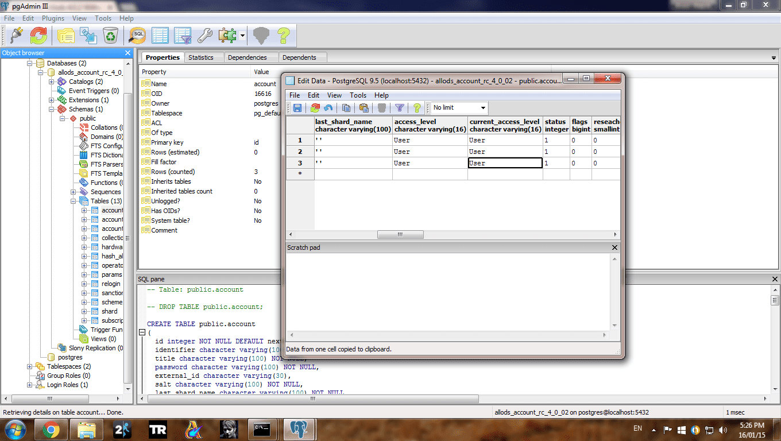Click the view filtered data icon
The image size is (781, 441).
click(183, 36)
